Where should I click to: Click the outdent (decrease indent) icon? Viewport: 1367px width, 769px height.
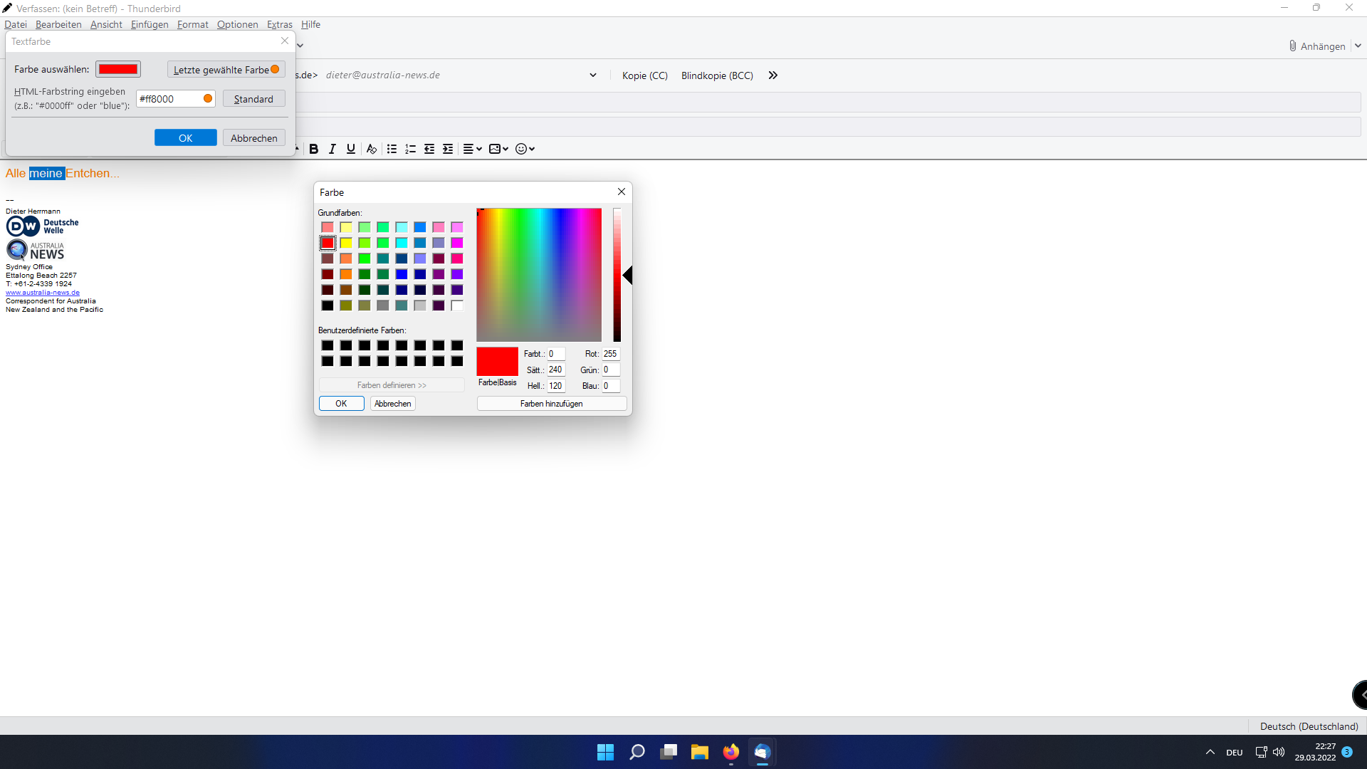[429, 149]
